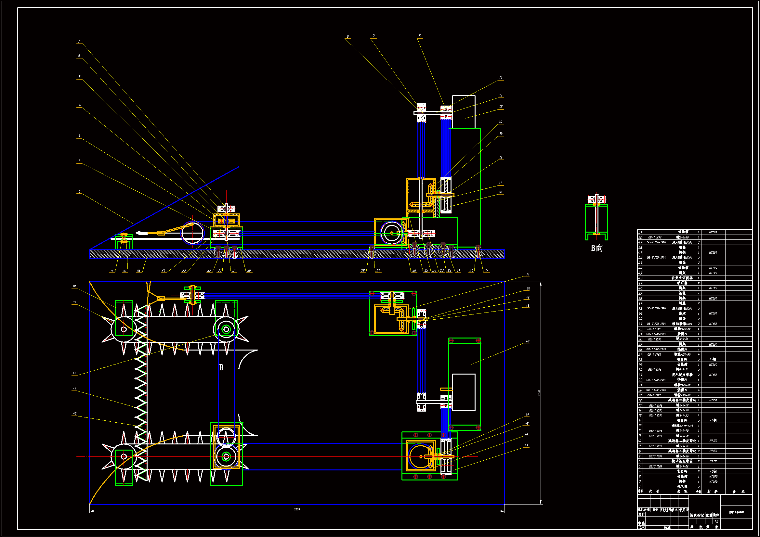Select parts list row 42 name cell

682,278
